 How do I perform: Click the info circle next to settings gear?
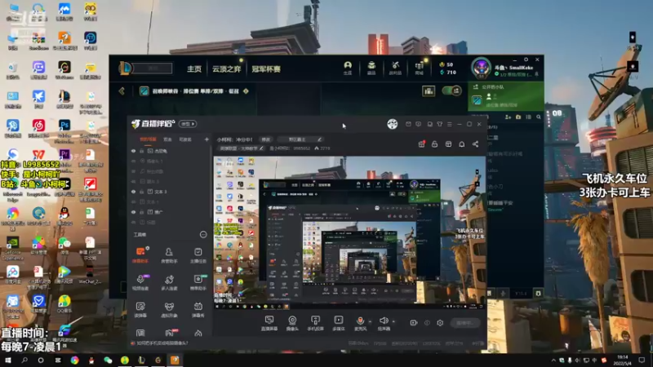(x=427, y=322)
